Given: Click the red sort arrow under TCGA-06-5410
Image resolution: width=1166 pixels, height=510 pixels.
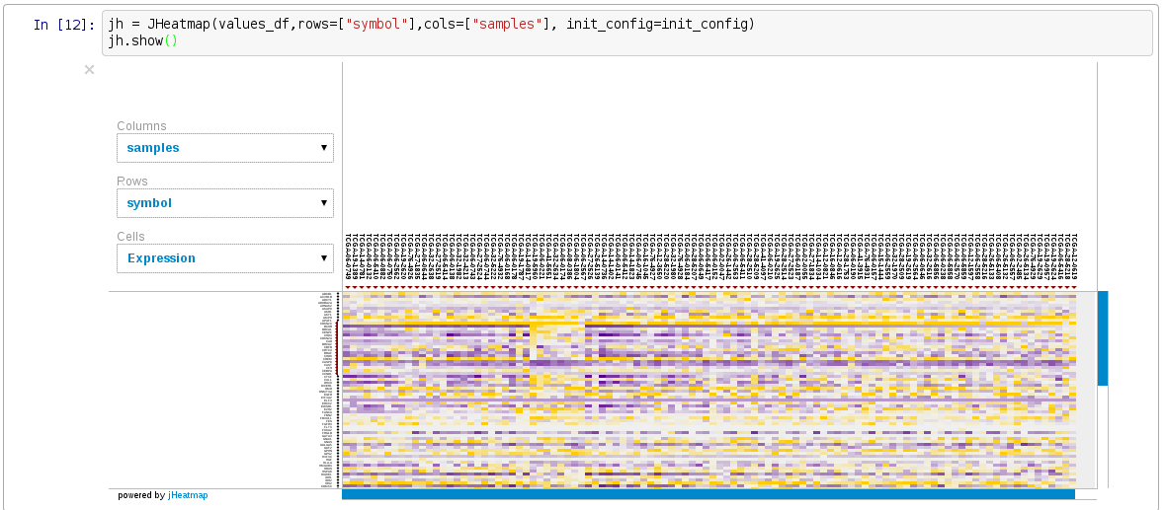Looking at the screenshot, I should 375,287.
